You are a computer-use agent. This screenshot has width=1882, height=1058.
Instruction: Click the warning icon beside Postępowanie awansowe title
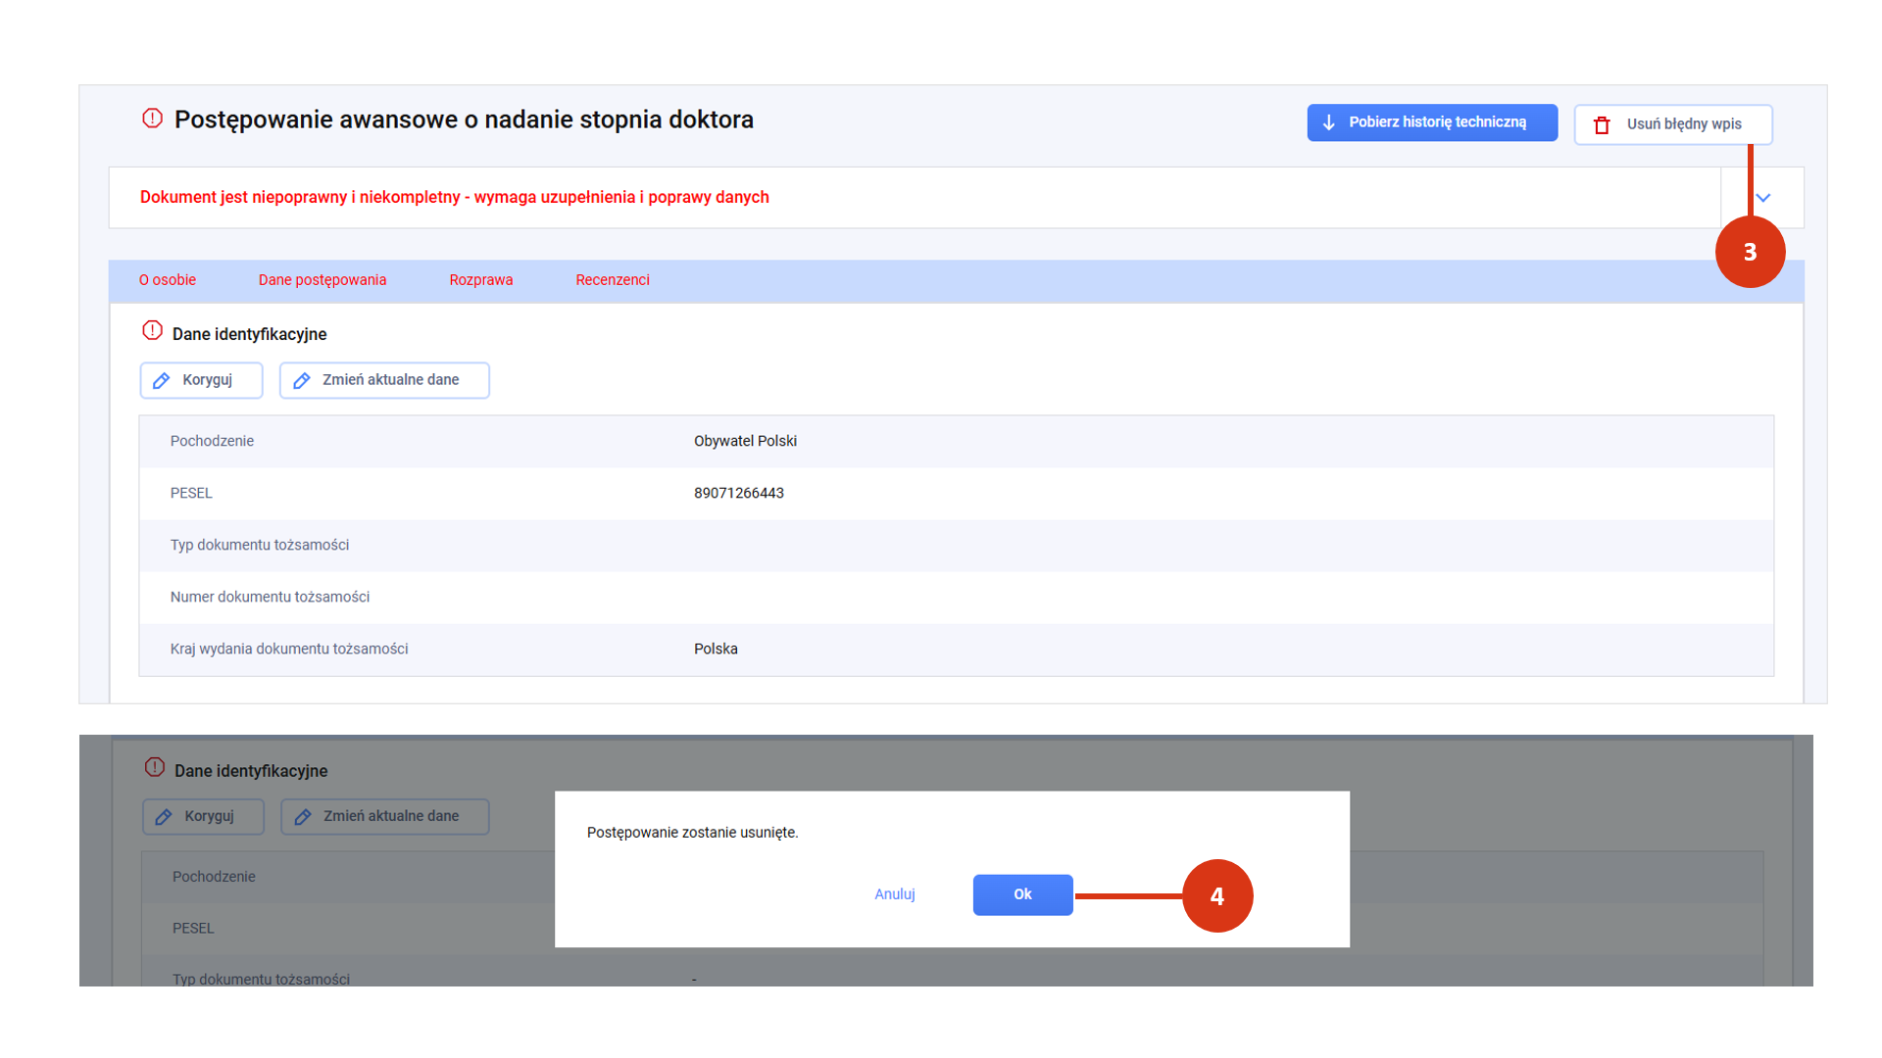152,119
